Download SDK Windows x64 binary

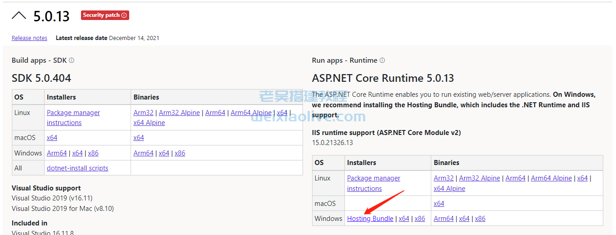[164, 153]
